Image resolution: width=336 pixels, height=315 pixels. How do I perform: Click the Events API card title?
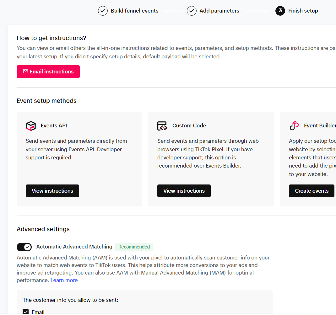pyautogui.click(x=54, y=125)
